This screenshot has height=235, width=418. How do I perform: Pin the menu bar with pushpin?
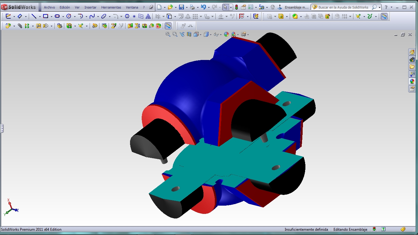(151, 7)
